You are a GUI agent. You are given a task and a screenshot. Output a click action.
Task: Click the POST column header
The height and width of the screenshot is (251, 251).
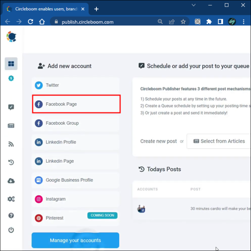(x=195, y=189)
